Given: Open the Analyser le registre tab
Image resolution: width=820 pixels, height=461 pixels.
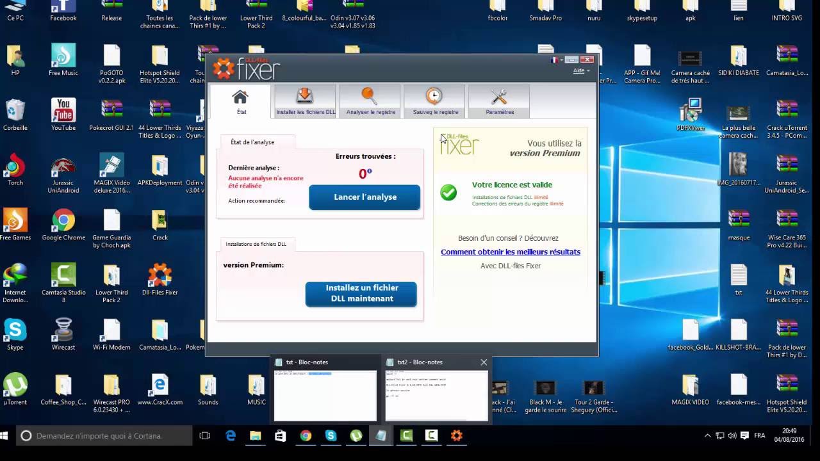Looking at the screenshot, I should (x=370, y=101).
